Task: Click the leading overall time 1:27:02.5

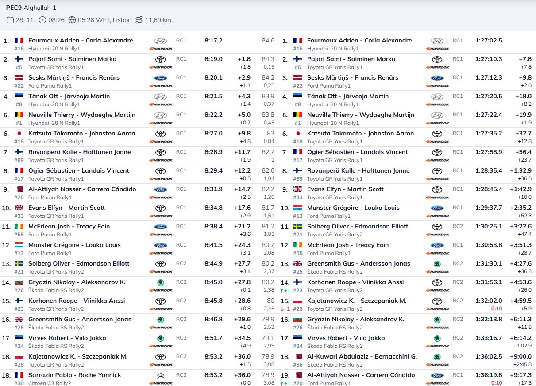Action: coord(489,40)
